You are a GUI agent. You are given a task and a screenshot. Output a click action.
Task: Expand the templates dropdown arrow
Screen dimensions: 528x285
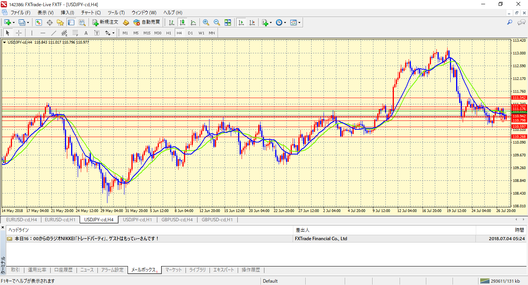click(300, 22)
